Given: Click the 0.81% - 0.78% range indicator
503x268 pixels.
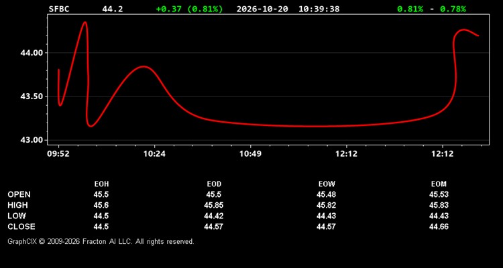Looking at the screenshot, I should click(x=431, y=9).
